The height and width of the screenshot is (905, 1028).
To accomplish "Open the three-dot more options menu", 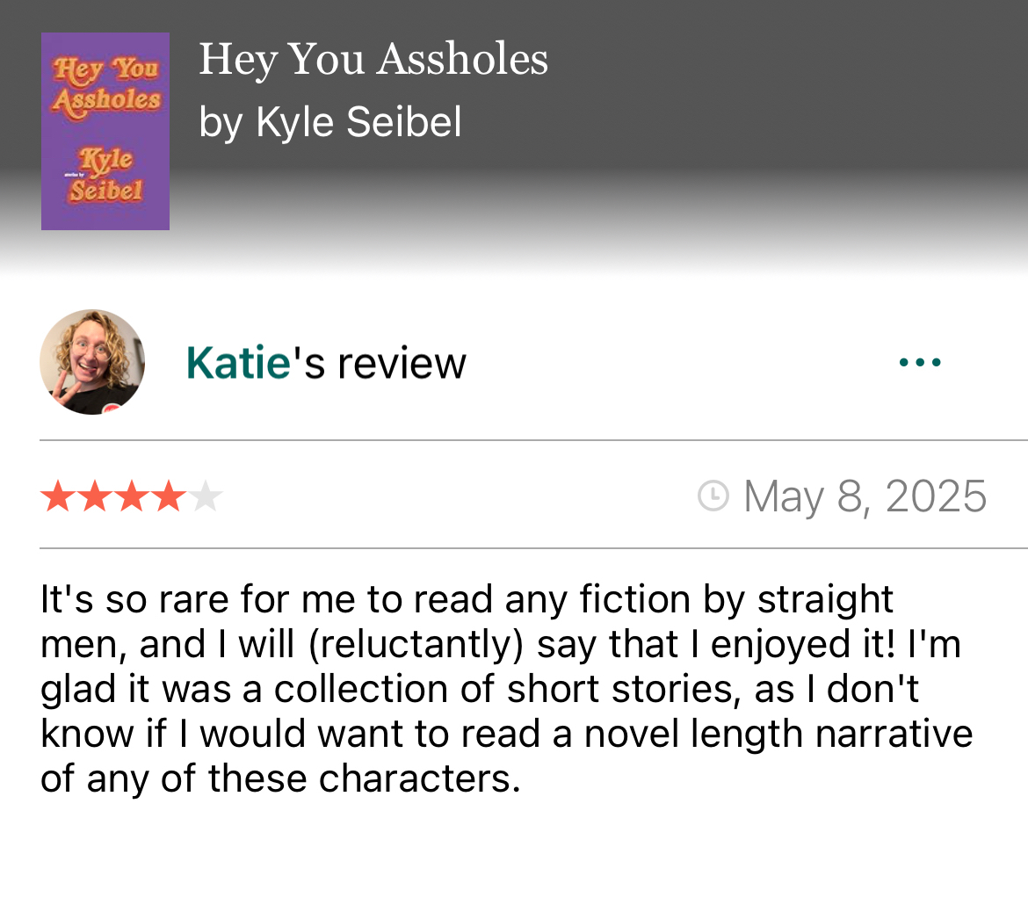I will point(920,362).
